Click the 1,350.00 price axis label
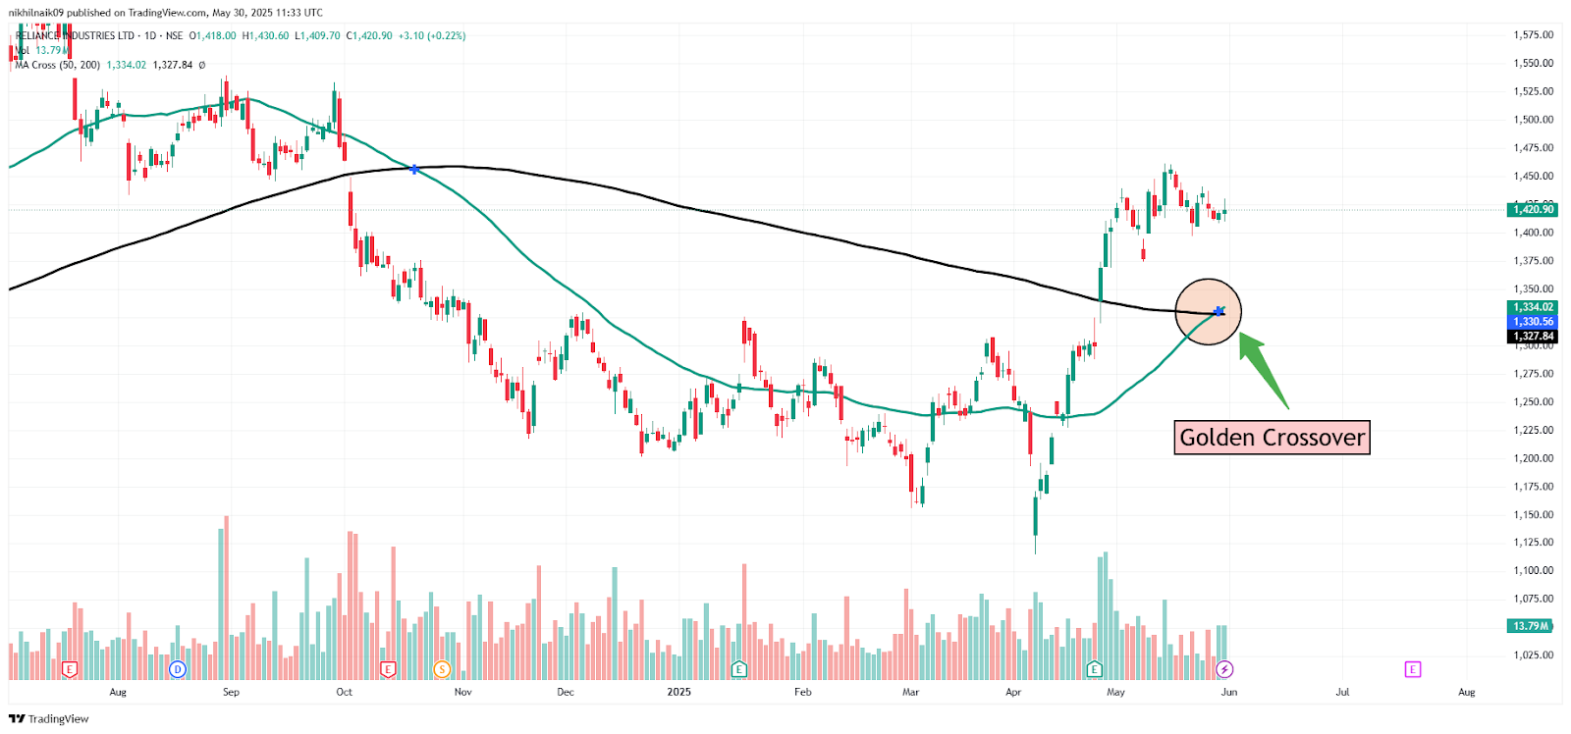Screen dimensions: 1571x734 click(x=1534, y=289)
